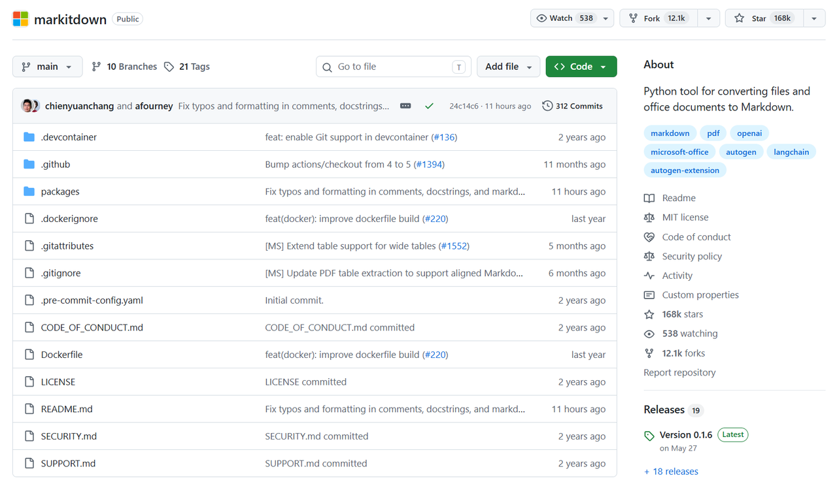Image resolution: width=837 pixels, height=482 pixels.
Task: Open the Add file dropdown
Action: coord(509,67)
